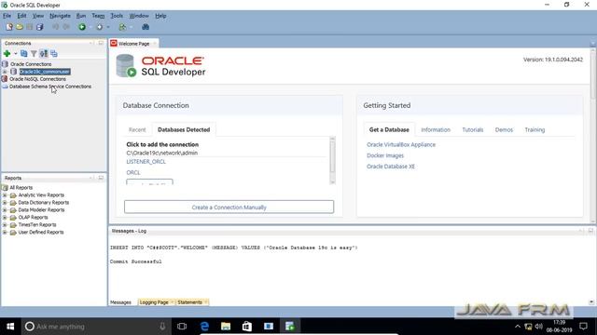Viewport: 597px width, 335px height.
Task: Expand the OLAP Reports folder
Action: pos(5,217)
